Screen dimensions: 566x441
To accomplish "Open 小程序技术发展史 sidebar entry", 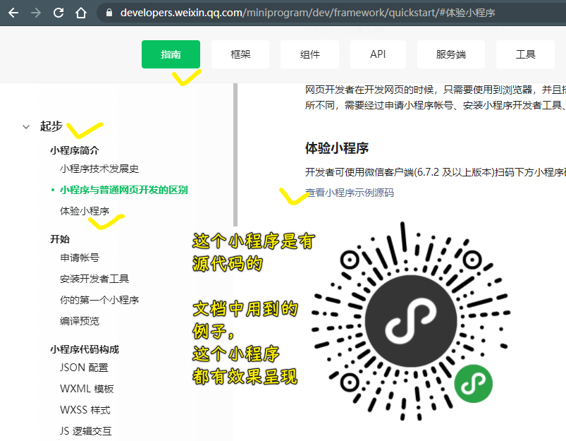I will 99,169.
